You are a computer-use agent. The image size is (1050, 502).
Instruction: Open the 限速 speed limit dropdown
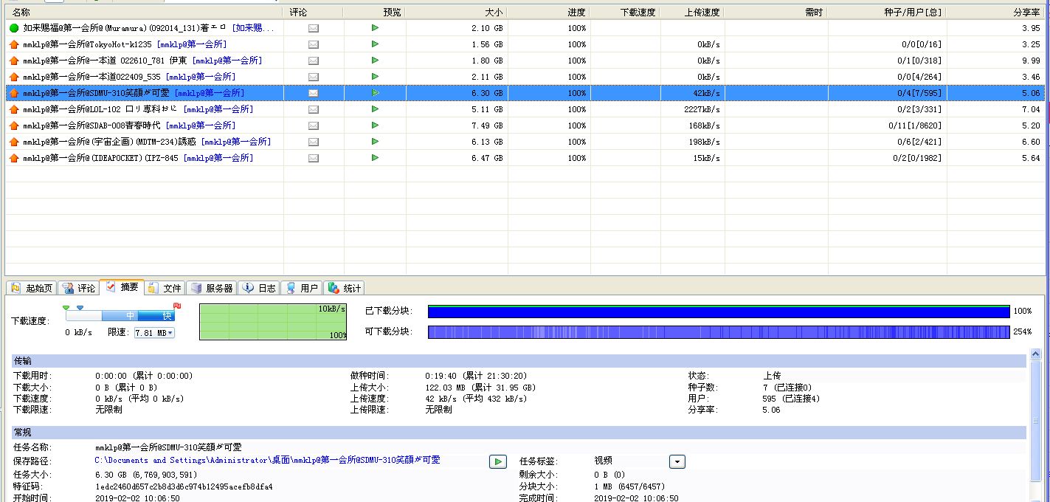point(170,333)
